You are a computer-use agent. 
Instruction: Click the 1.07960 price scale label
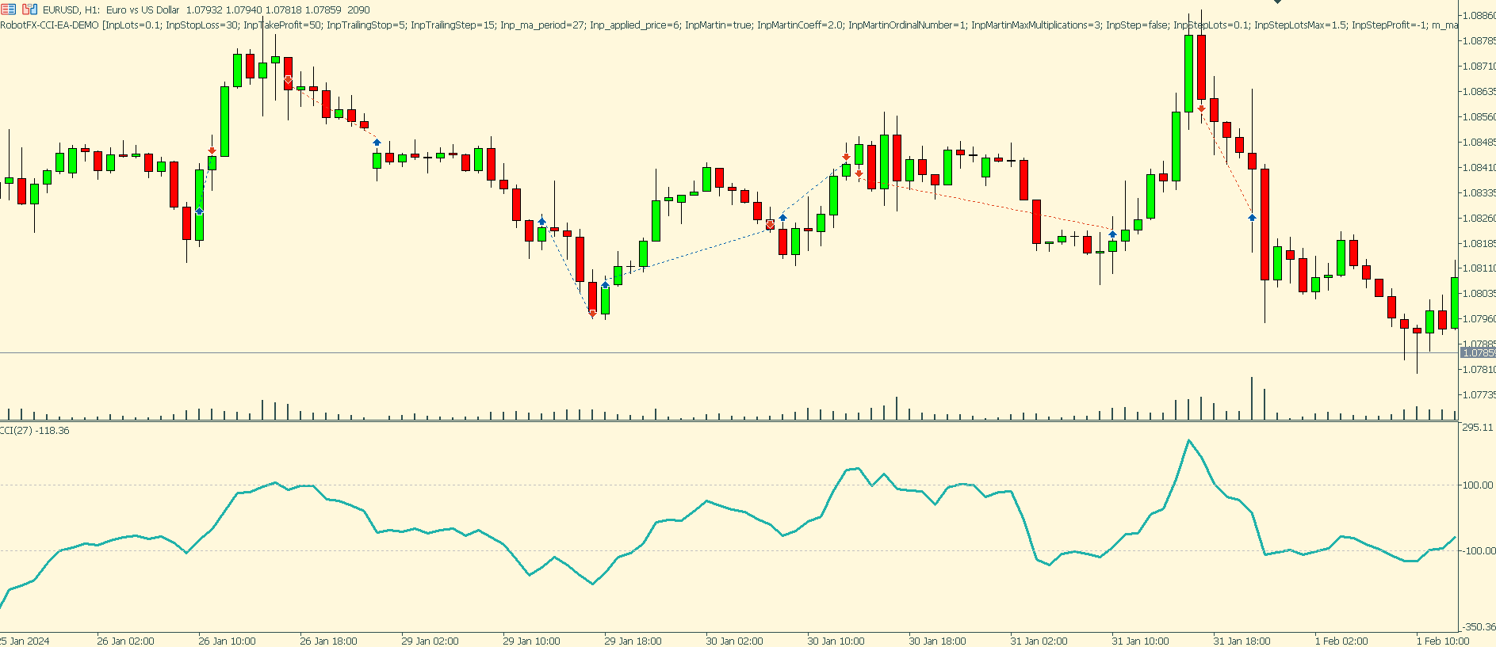coord(1478,319)
